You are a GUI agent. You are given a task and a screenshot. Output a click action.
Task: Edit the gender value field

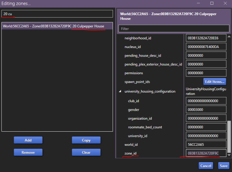pyautogui.click(x=206, y=110)
